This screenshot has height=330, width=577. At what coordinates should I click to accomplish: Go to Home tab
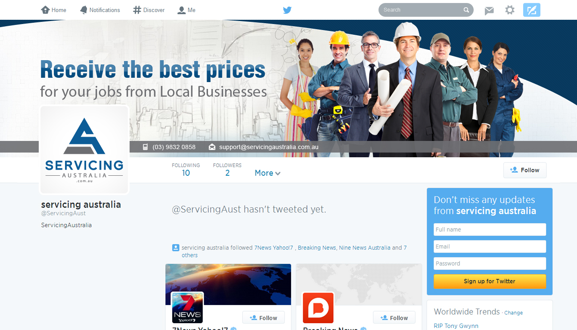54,10
